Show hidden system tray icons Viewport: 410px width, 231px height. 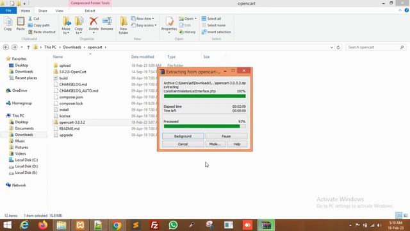pos(350,225)
